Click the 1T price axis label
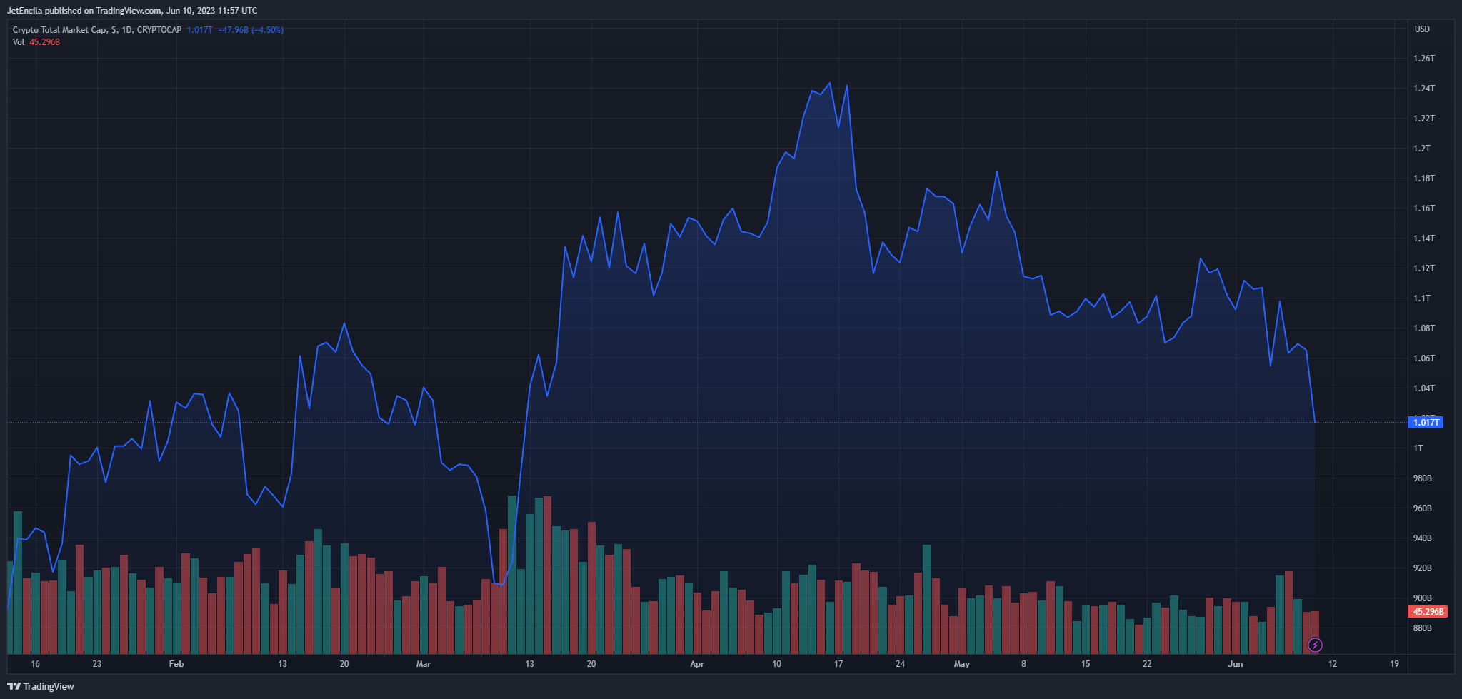This screenshot has height=699, width=1462. [1418, 448]
